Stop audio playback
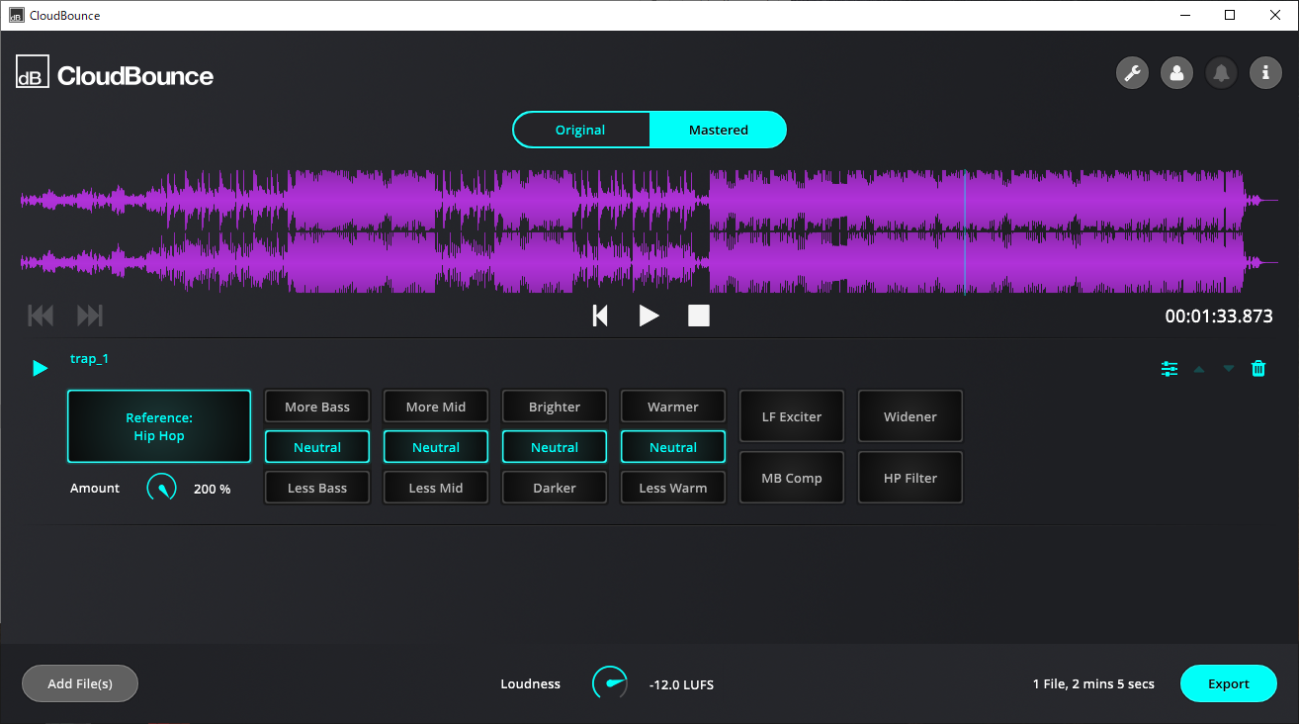1299x724 pixels. tap(699, 316)
